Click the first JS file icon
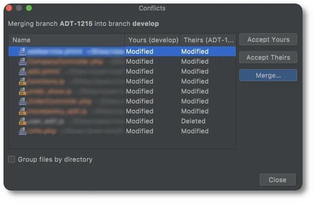 tap(22, 81)
